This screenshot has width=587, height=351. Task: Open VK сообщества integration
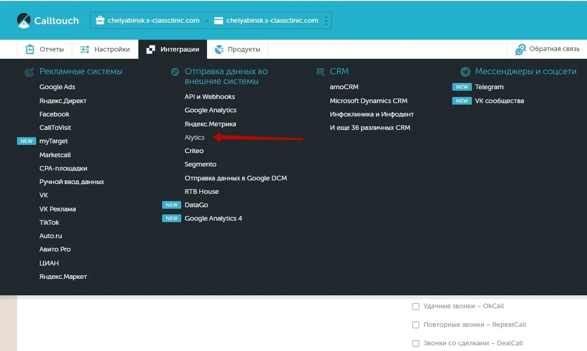pyautogui.click(x=499, y=101)
